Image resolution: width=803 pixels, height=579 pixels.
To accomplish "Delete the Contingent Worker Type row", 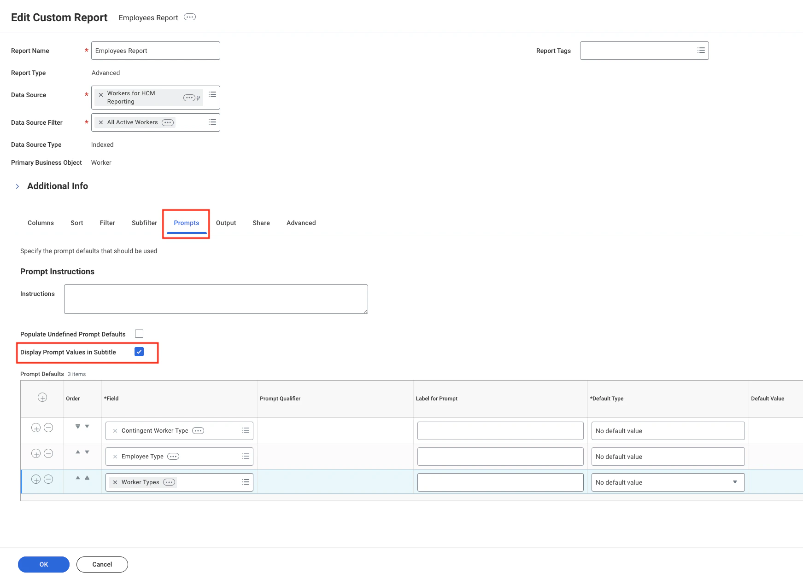I will 48,428.
